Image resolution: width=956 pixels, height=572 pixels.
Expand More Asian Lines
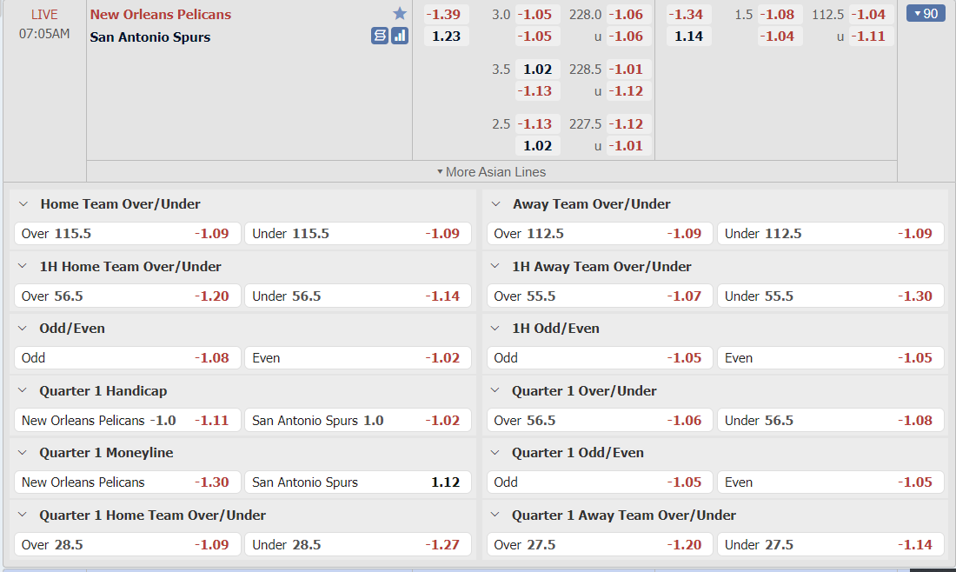coord(491,172)
